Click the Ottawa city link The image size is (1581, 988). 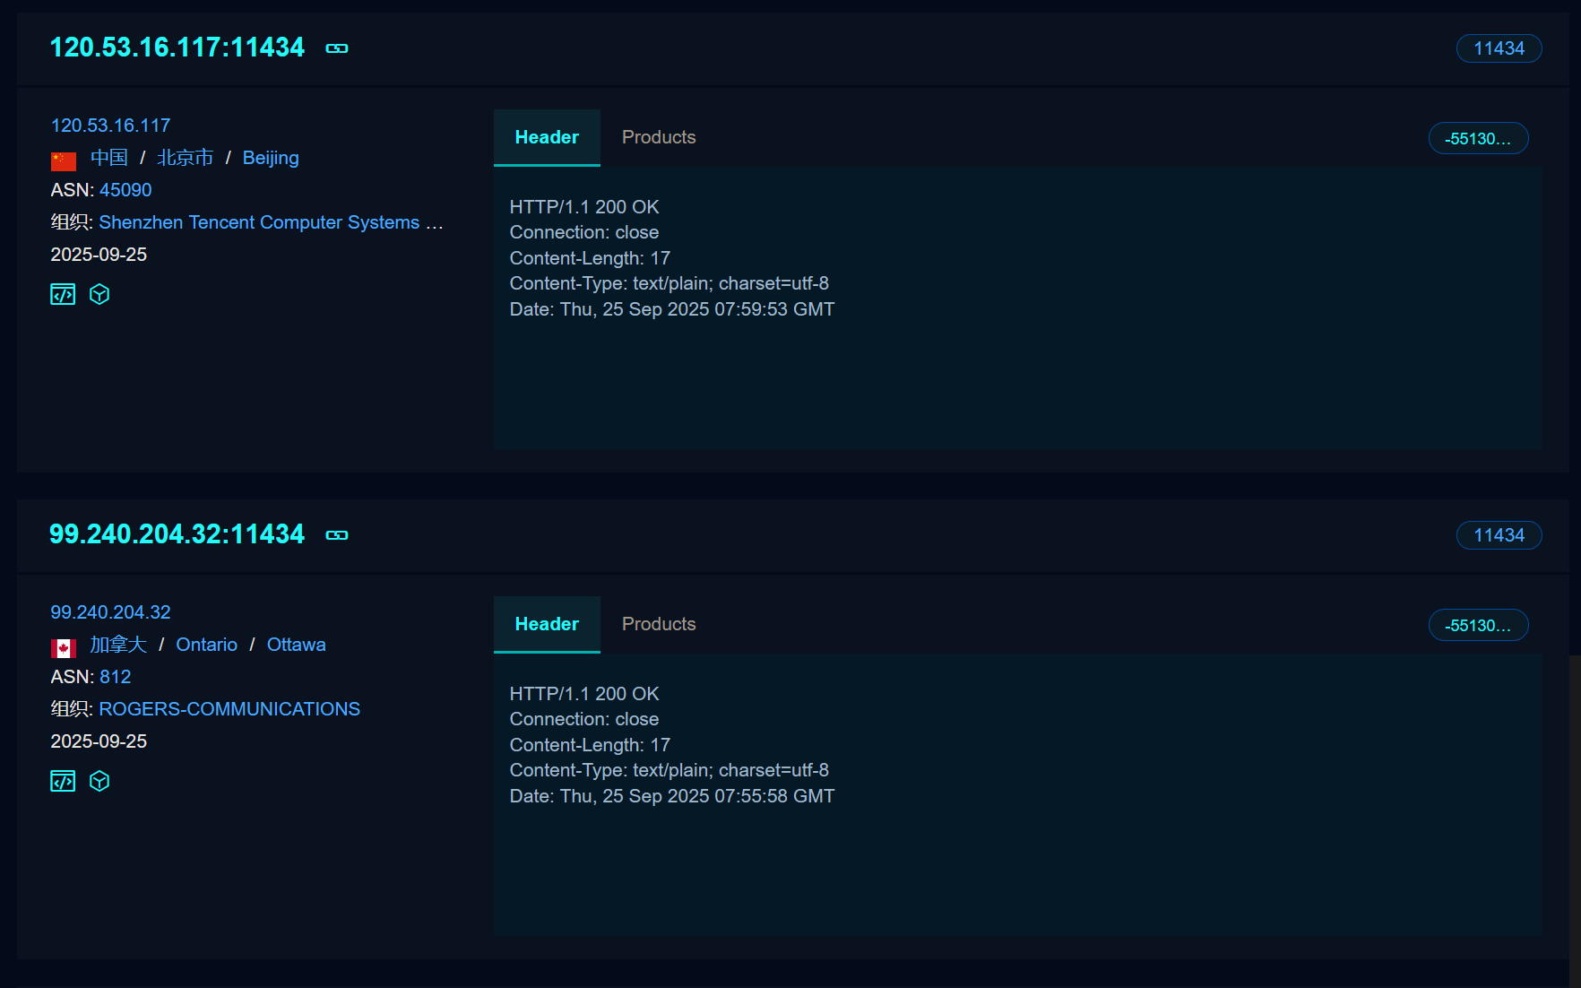296,645
